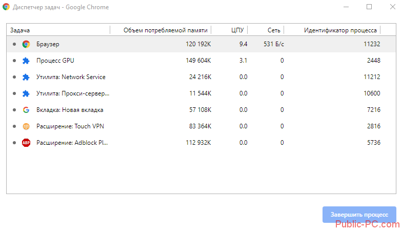402x230 pixels.
Task: Sort by the Сеть column header
Action: tap(273, 30)
